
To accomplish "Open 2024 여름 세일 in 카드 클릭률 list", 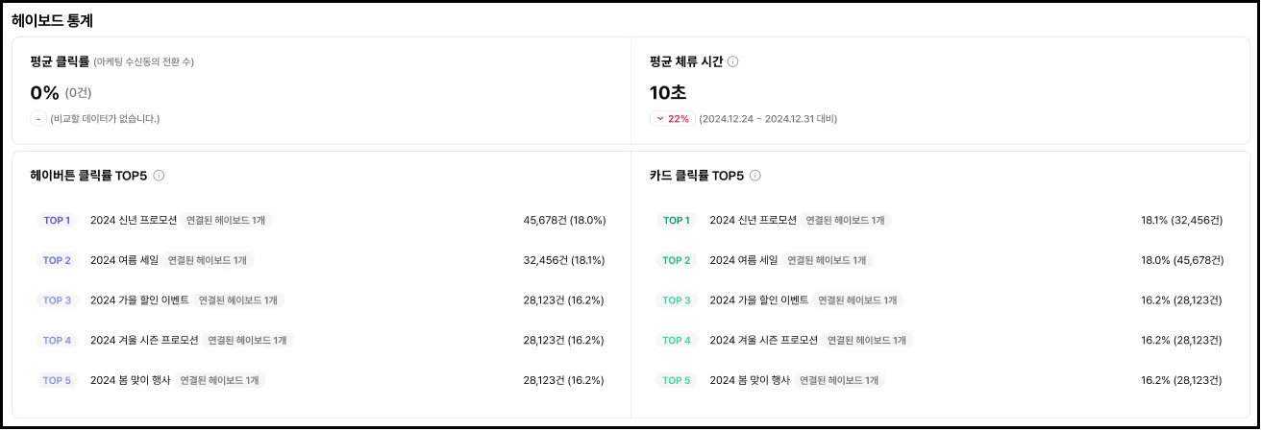I will point(743,260).
